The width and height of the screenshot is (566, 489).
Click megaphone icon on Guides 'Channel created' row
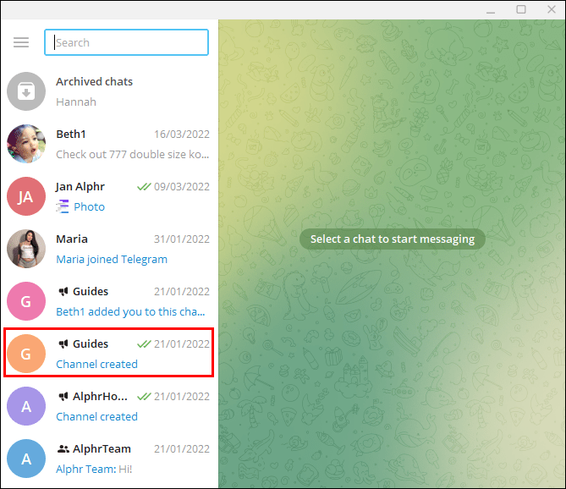tap(63, 344)
